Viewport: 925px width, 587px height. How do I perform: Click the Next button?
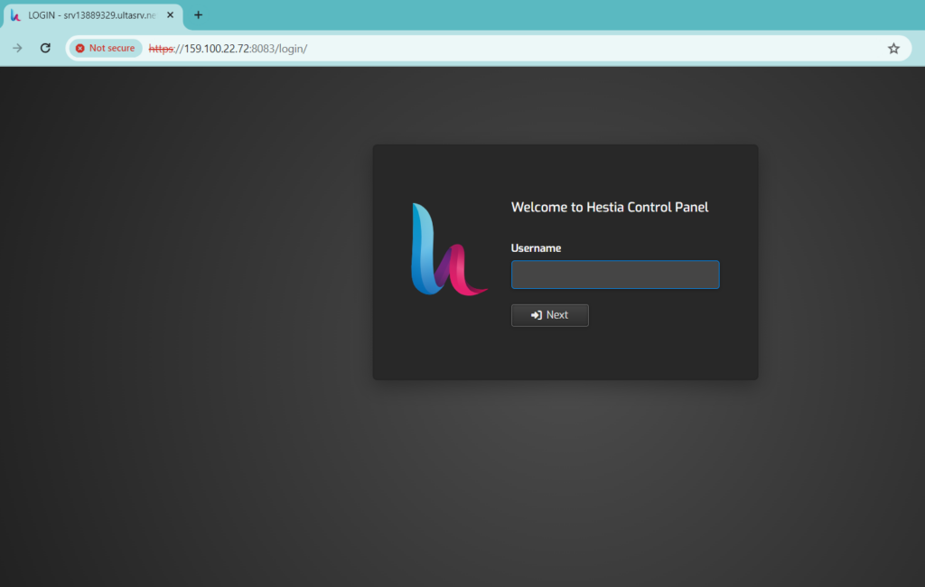(550, 315)
